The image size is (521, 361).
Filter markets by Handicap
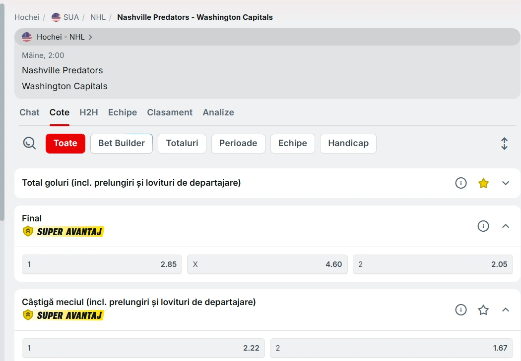(348, 144)
